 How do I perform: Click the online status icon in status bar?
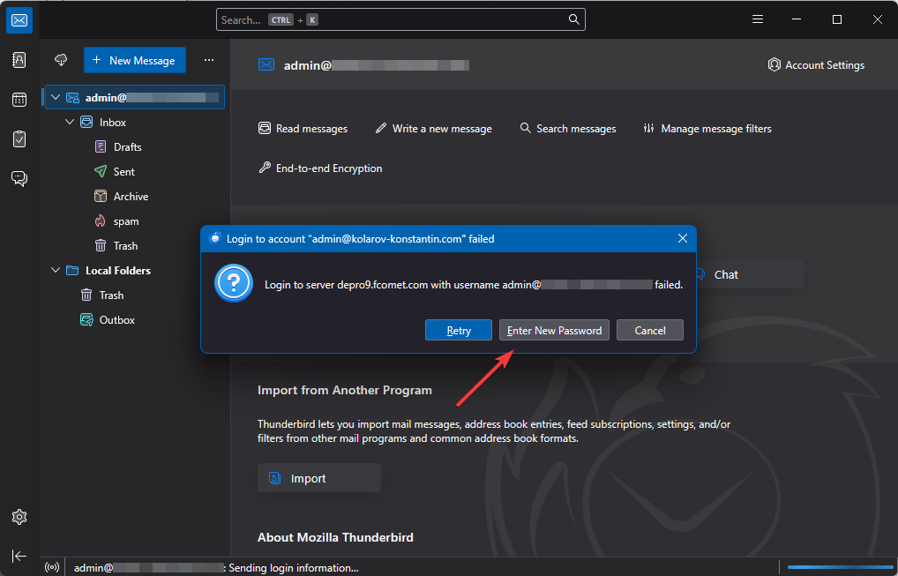point(52,567)
